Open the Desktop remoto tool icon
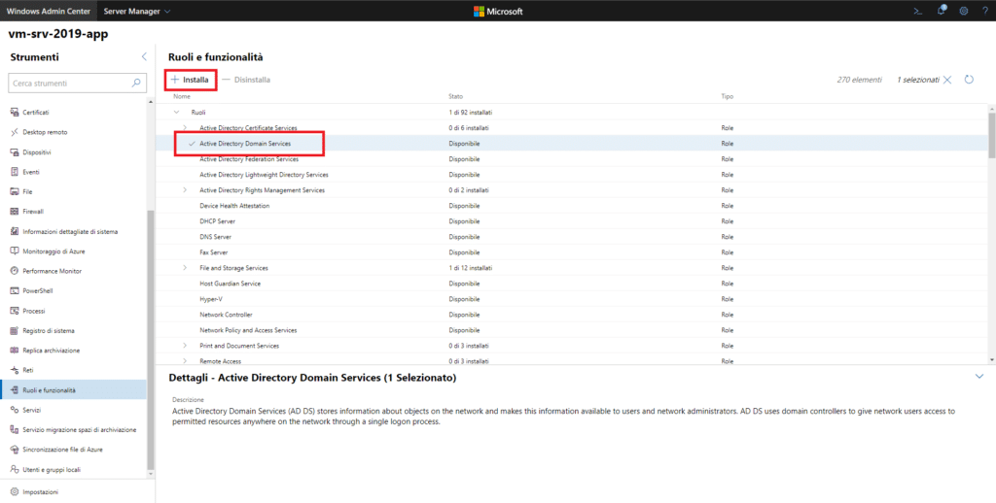The width and height of the screenshot is (996, 503). tap(15, 132)
